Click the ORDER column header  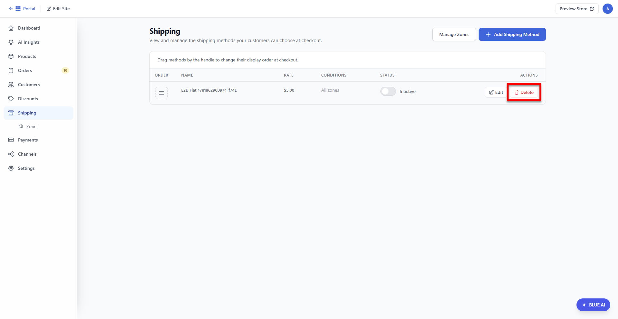click(162, 75)
